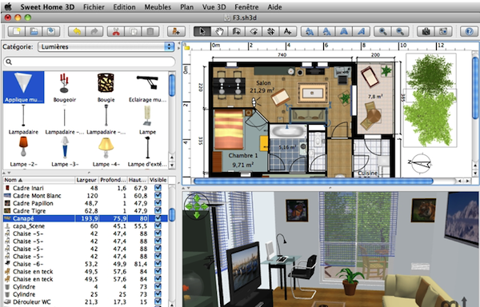Click the Copy toolbar icon
Viewport: 480px width, 307px height.
[134, 31]
